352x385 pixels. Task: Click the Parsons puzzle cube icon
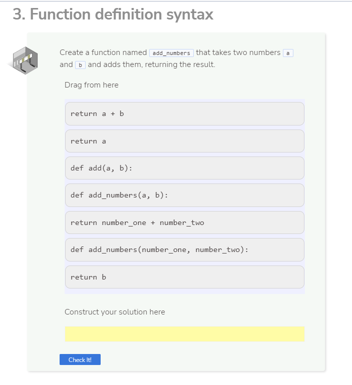[23, 60]
